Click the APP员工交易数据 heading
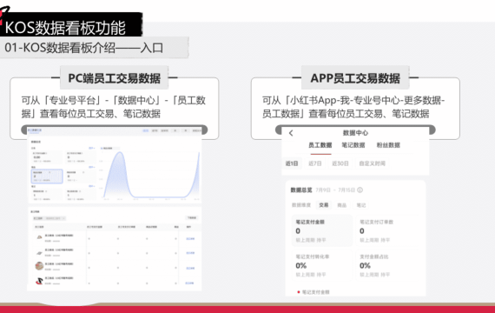 (x=355, y=78)
